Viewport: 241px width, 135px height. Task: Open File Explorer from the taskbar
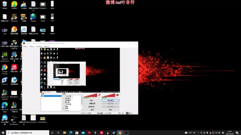pyautogui.click(x=64, y=133)
